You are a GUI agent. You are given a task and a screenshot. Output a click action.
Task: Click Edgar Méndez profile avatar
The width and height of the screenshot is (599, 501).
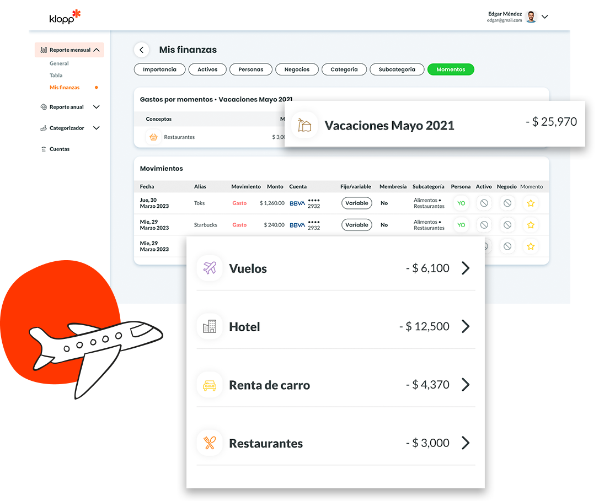(x=531, y=17)
